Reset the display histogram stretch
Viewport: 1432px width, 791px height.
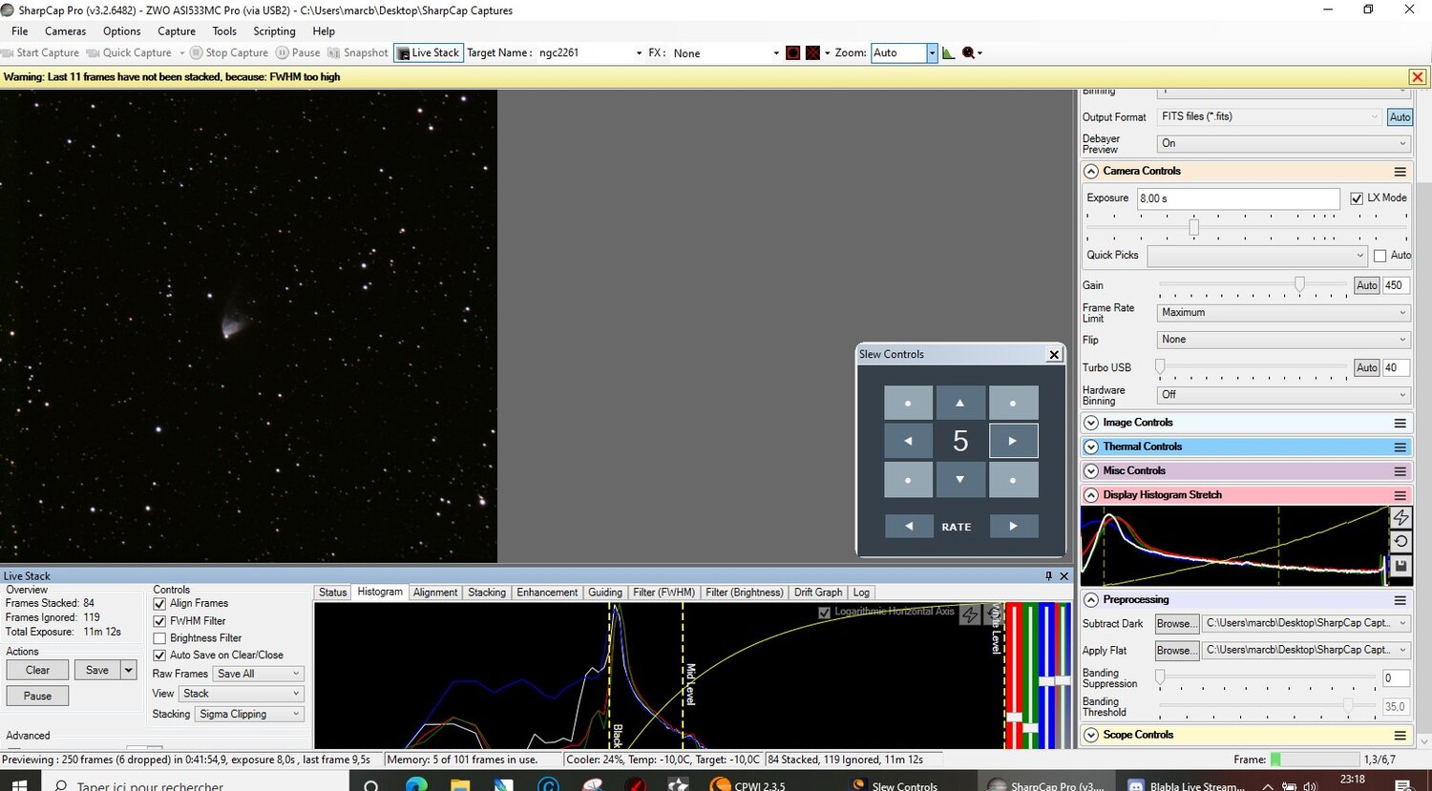tap(1400, 541)
